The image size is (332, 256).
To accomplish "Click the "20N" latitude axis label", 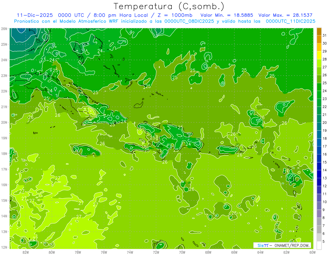I will click(4, 122).
